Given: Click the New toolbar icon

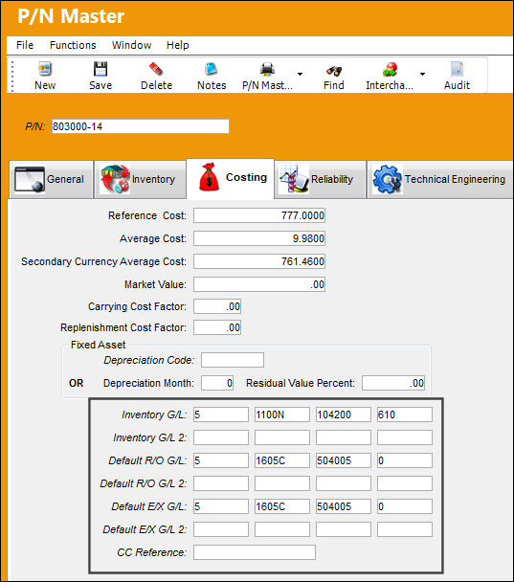Looking at the screenshot, I should click(45, 69).
